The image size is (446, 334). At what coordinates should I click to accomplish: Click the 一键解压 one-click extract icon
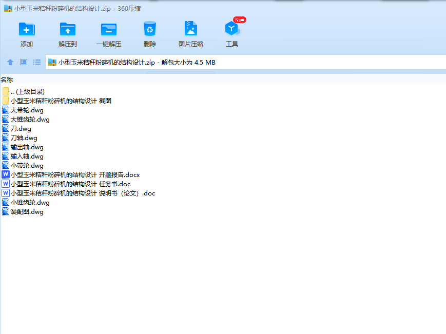[109, 29]
